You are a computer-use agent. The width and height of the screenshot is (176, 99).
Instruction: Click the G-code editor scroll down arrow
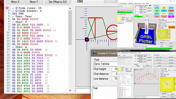70,90
